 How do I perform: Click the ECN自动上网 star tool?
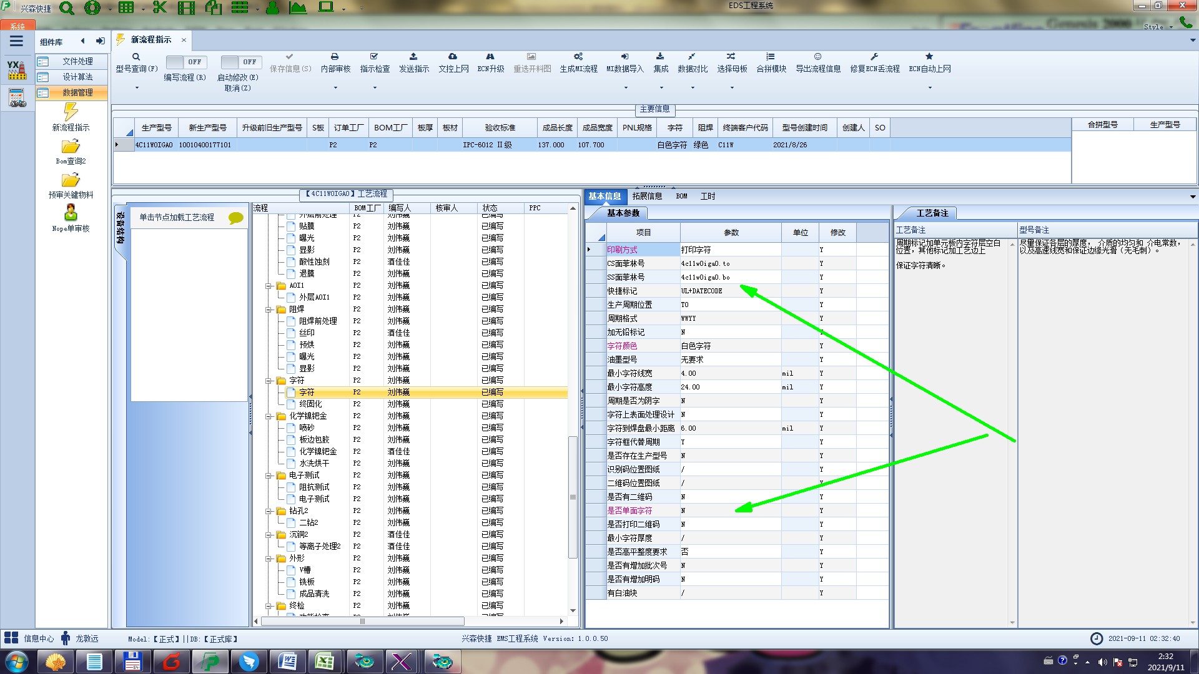(x=930, y=63)
